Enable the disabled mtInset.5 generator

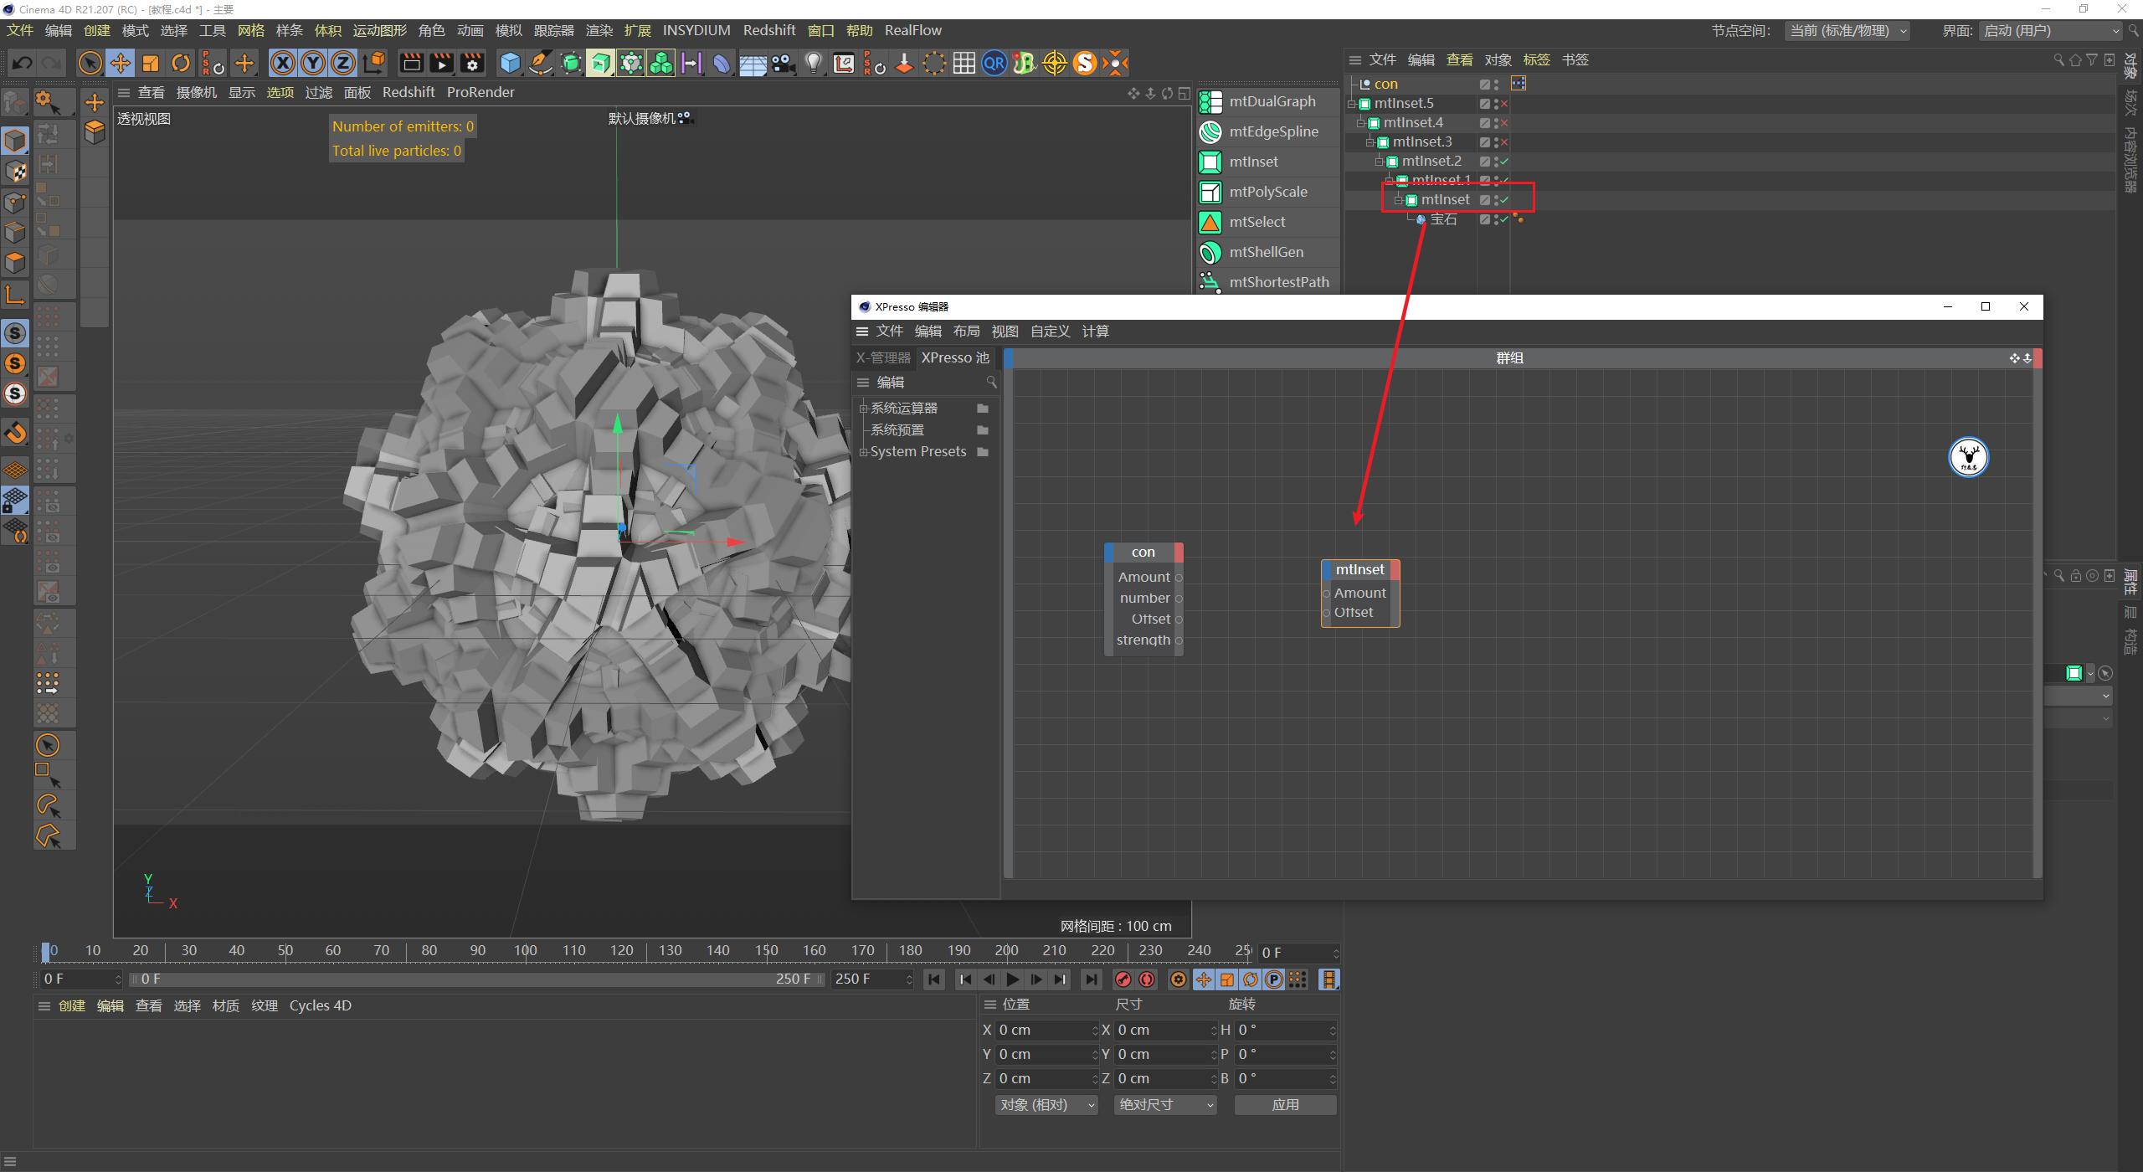pos(1504,104)
